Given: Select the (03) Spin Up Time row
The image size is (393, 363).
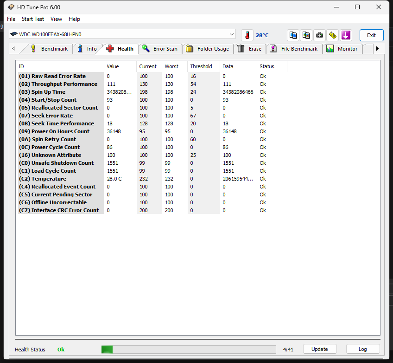Looking at the screenshot, I should pyautogui.click(x=152, y=92).
